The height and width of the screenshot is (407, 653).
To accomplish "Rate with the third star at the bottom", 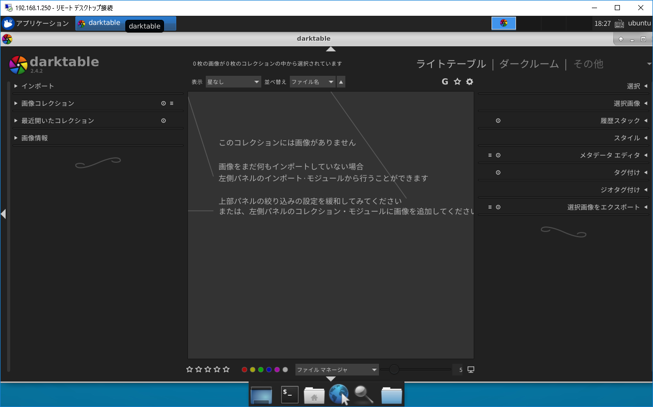I will 207,369.
